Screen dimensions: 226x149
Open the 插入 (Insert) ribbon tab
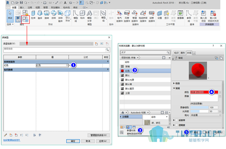coord(22,7)
